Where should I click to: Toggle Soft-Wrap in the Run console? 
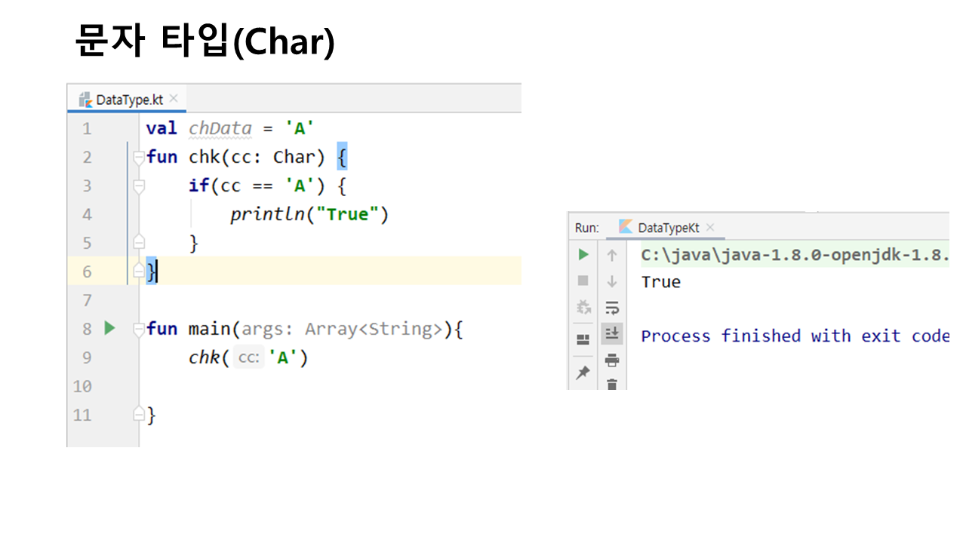tap(612, 308)
